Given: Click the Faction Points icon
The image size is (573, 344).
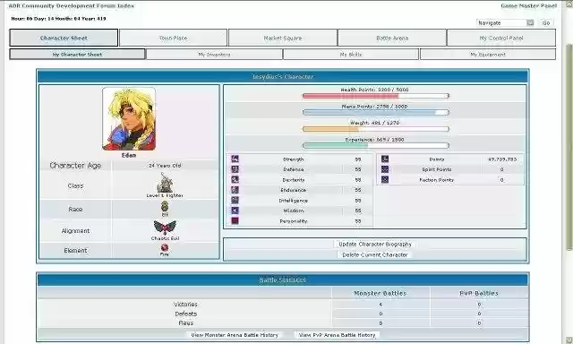Looking at the screenshot, I should click(x=385, y=179).
